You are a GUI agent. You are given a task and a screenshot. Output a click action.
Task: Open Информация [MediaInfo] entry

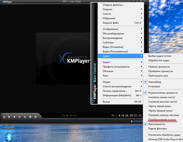[x=120, y=95]
